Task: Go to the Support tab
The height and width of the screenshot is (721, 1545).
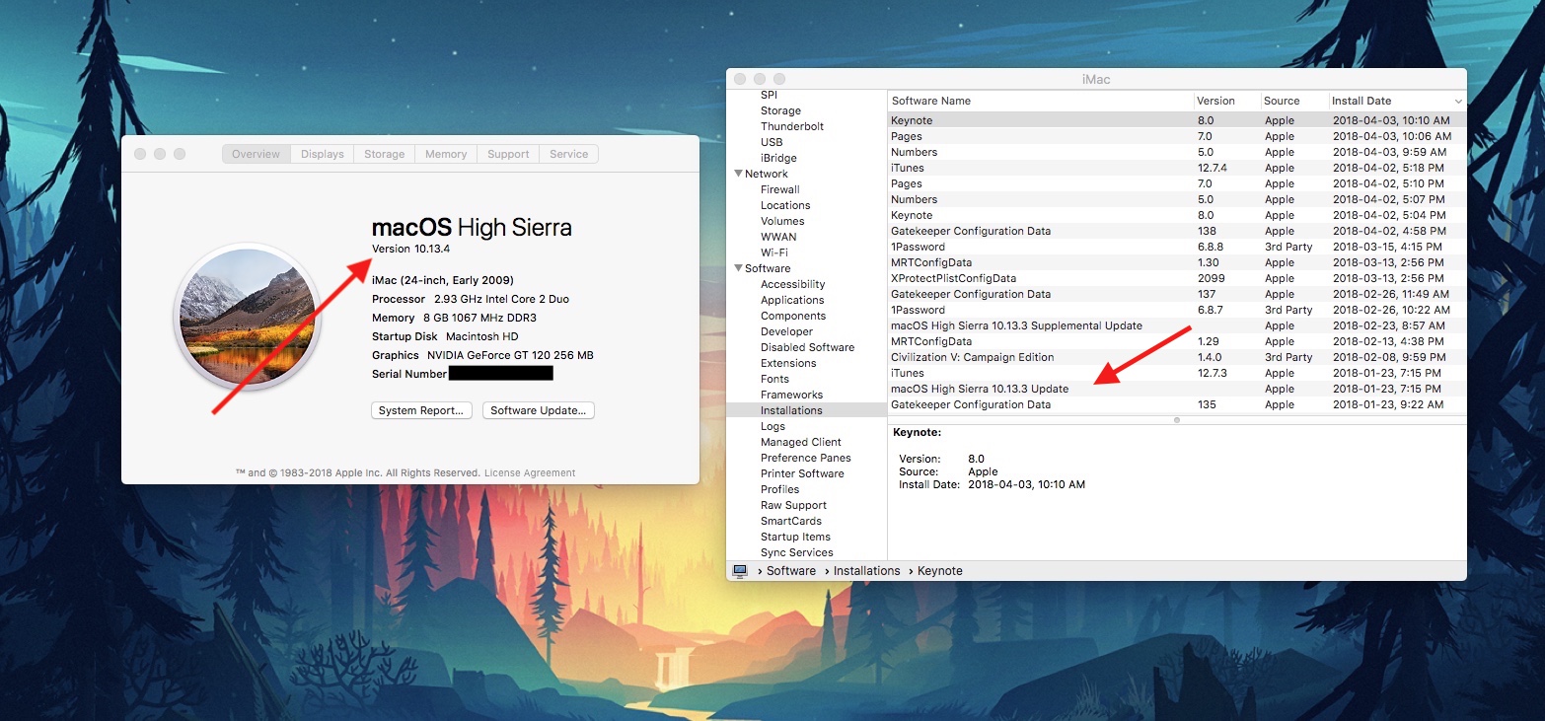Action: click(508, 154)
